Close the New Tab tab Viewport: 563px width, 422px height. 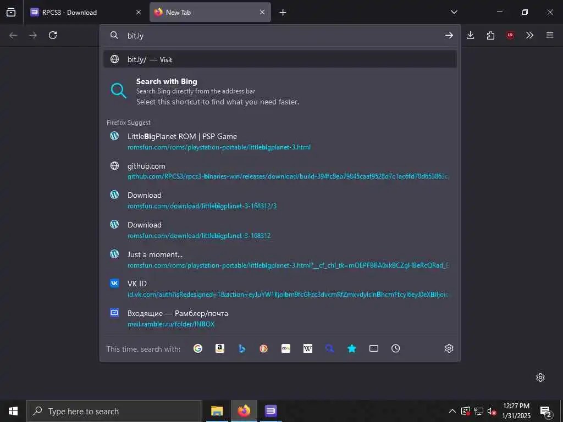(262, 12)
